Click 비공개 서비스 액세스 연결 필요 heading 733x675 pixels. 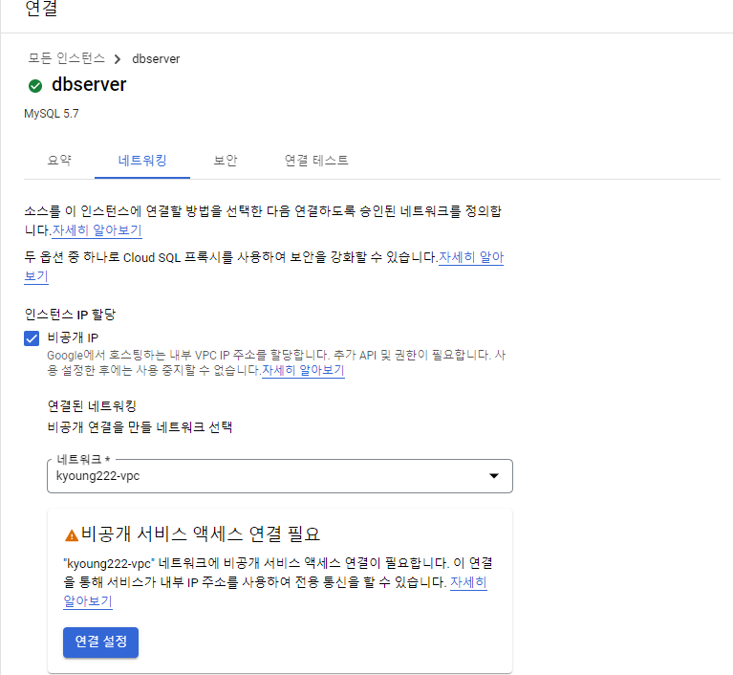point(201,534)
